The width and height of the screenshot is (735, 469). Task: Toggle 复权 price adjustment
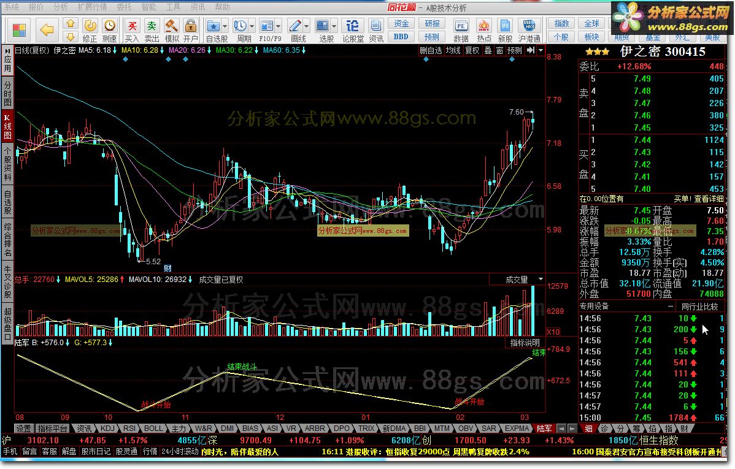pos(472,50)
